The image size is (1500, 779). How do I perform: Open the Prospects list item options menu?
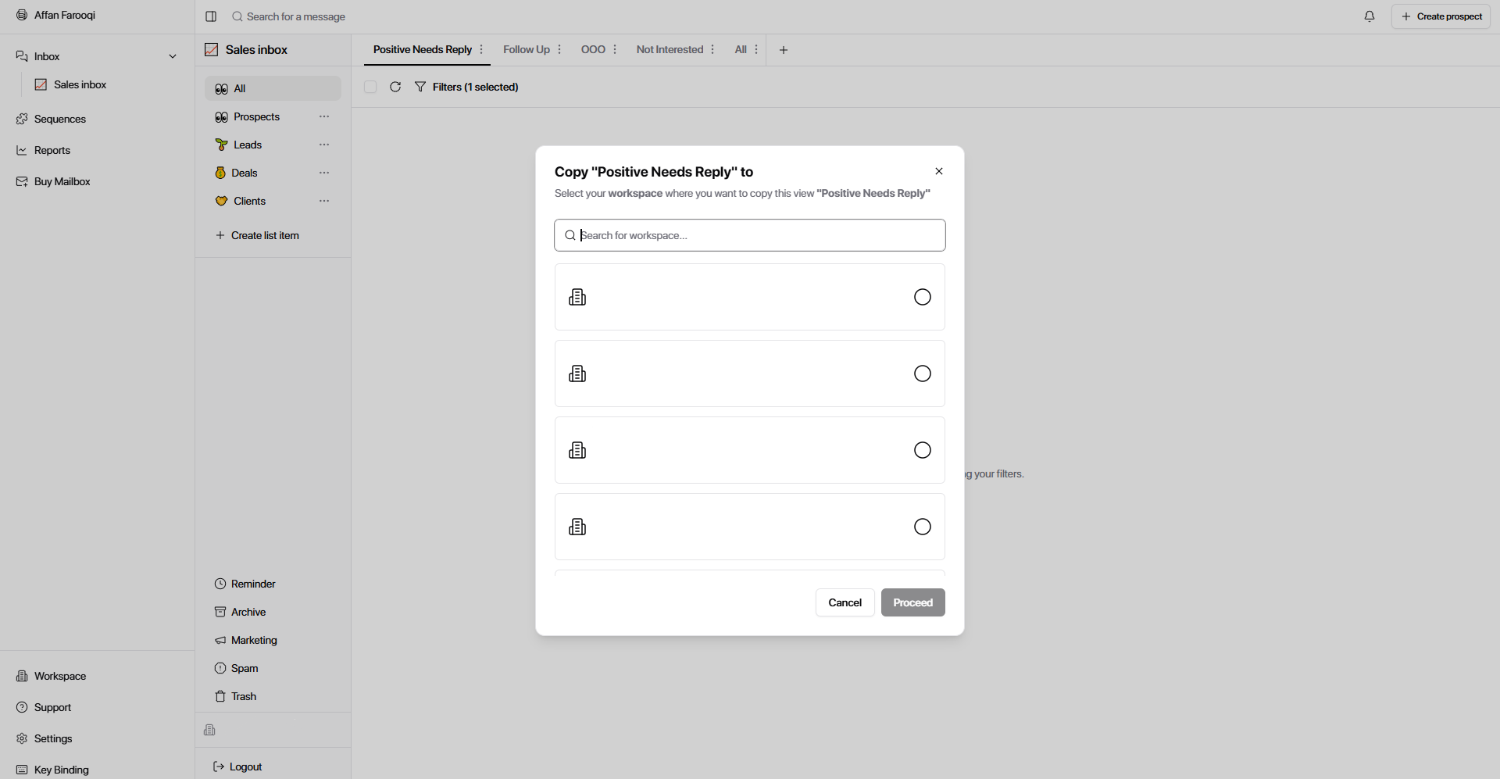point(324,116)
